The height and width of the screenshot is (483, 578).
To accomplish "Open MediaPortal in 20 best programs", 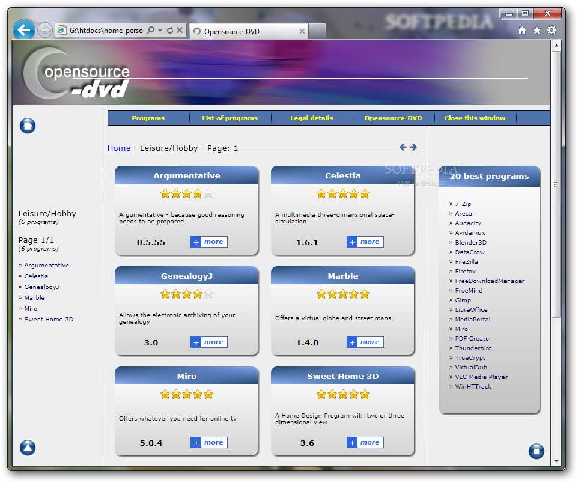I will (473, 319).
